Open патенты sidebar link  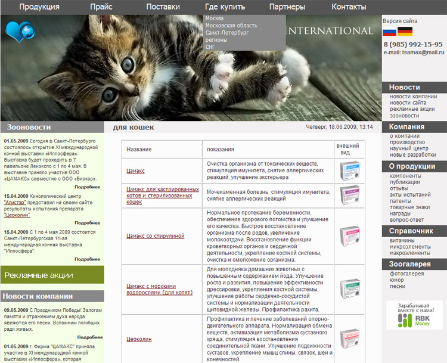pos(401,201)
